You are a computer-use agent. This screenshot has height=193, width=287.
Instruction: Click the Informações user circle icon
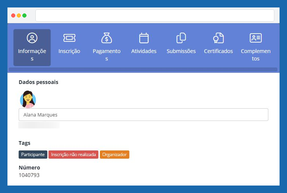32,38
